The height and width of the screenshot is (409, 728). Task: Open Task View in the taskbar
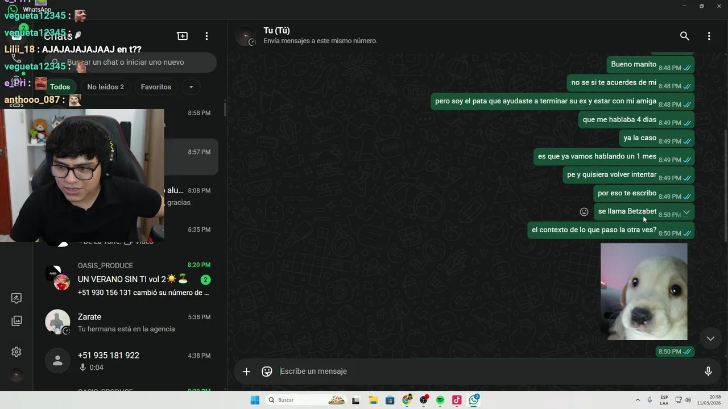tap(356, 400)
